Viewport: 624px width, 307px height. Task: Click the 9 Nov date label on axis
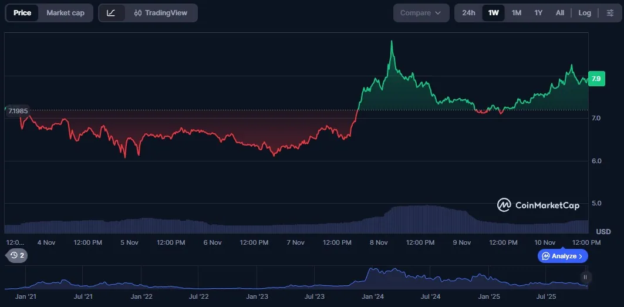point(461,242)
